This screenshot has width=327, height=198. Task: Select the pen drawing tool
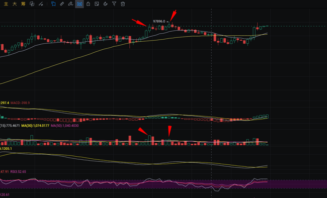point(70,4)
